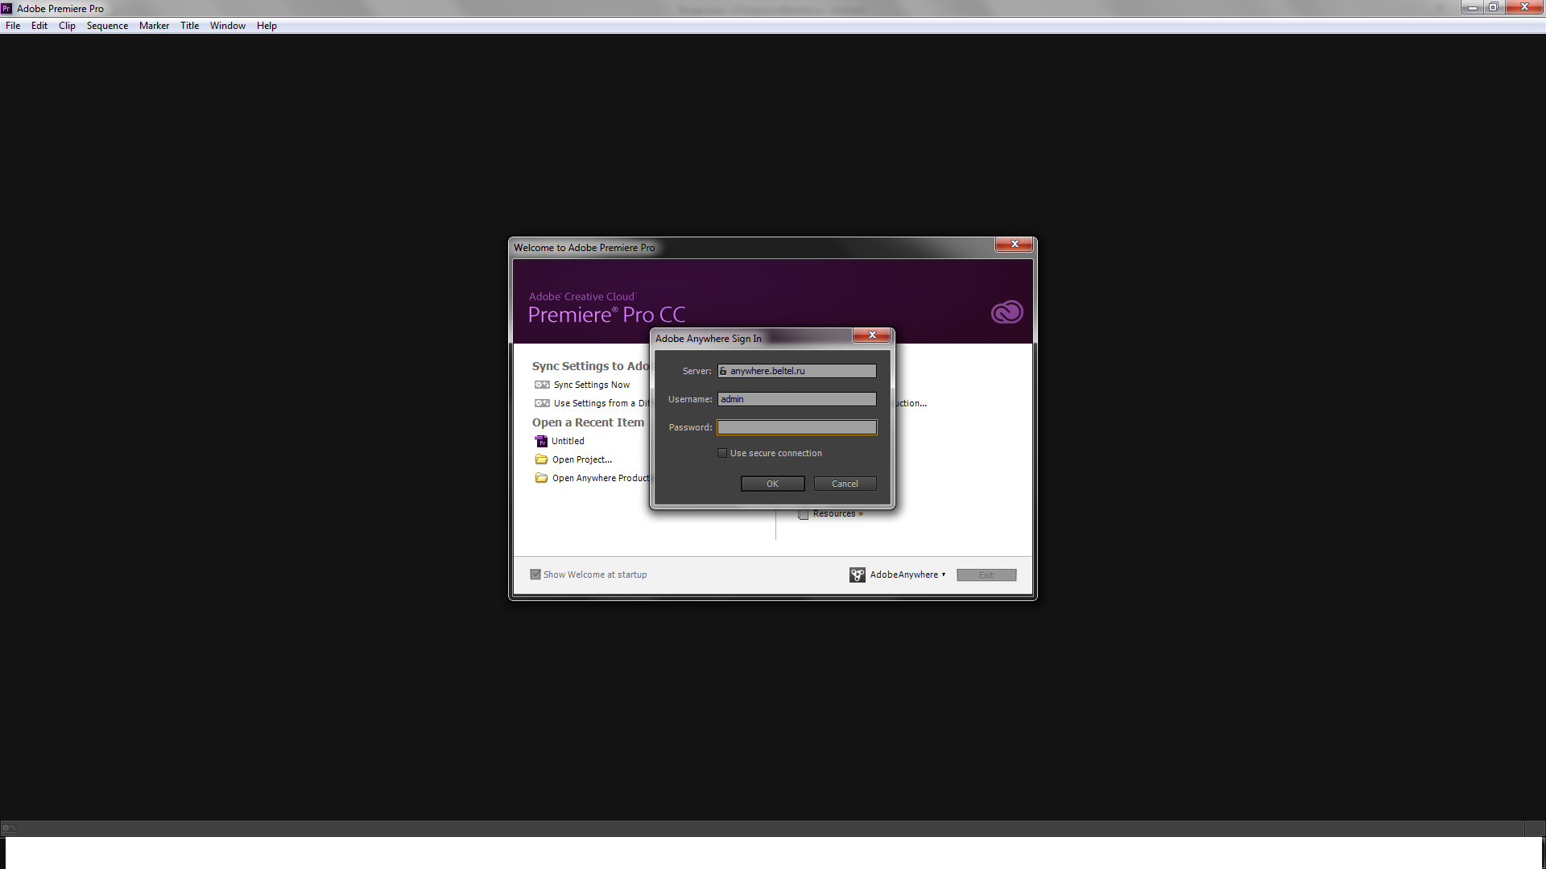Viewport: 1546px width, 869px height.
Task: Focus the Password input field
Action: (x=796, y=427)
